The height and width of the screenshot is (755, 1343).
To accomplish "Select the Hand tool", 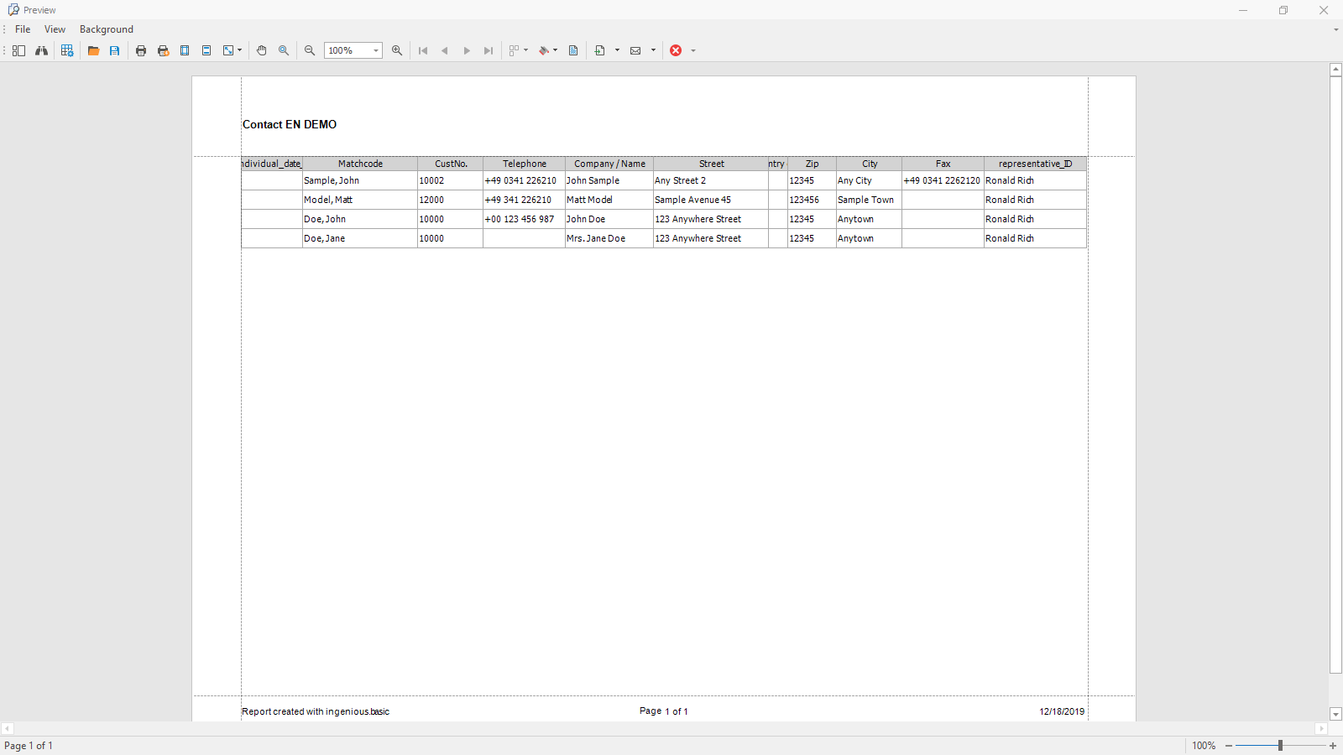I will 262,50.
